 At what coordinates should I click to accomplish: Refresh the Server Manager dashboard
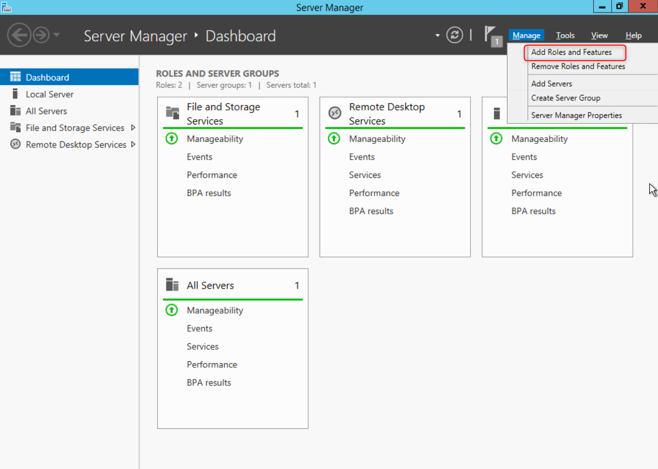point(454,35)
